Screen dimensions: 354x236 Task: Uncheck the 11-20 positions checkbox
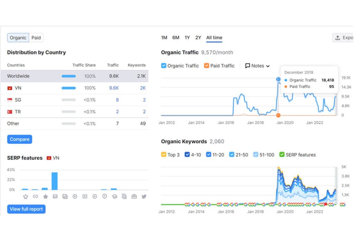(208, 154)
